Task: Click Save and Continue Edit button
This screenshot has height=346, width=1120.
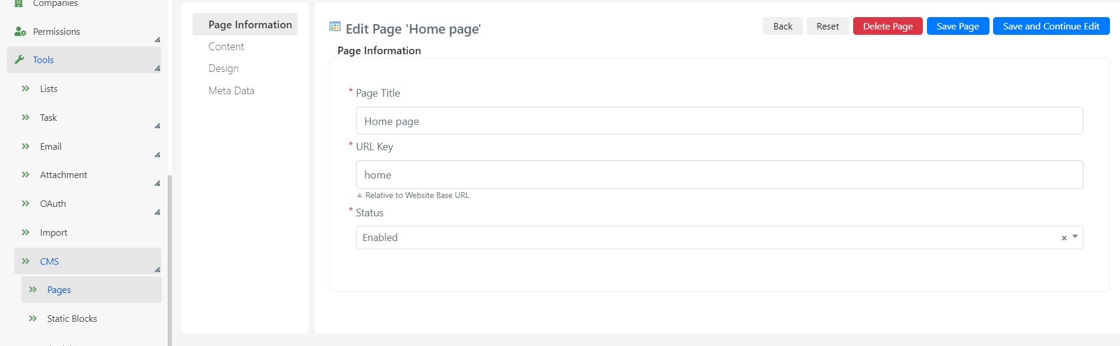Action: pyautogui.click(x=1051, y=26)
